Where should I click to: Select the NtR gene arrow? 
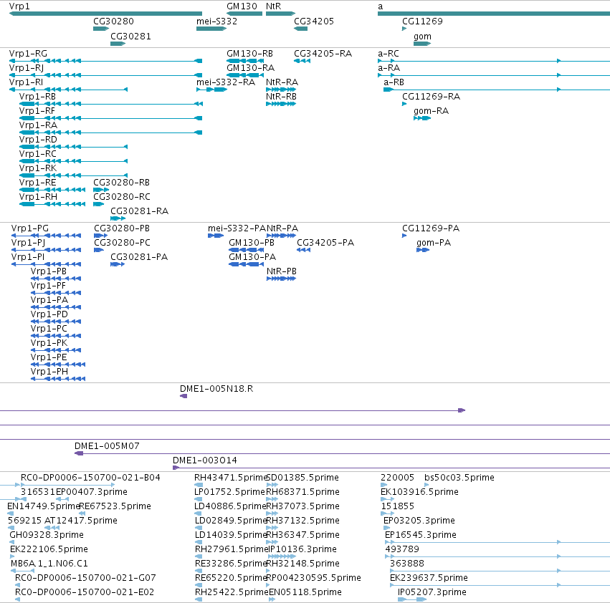pos(280,14)
